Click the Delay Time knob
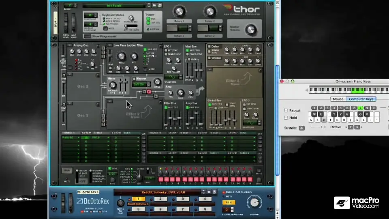Screen dimensions: 389x219 [x=227, y=49]
